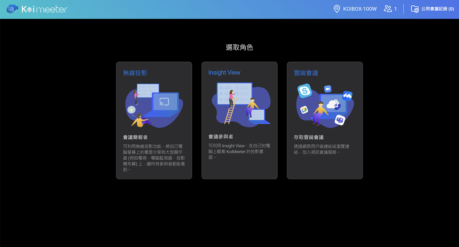
Task: Click the cast screen icon on laptop
Action: point(164,102)
